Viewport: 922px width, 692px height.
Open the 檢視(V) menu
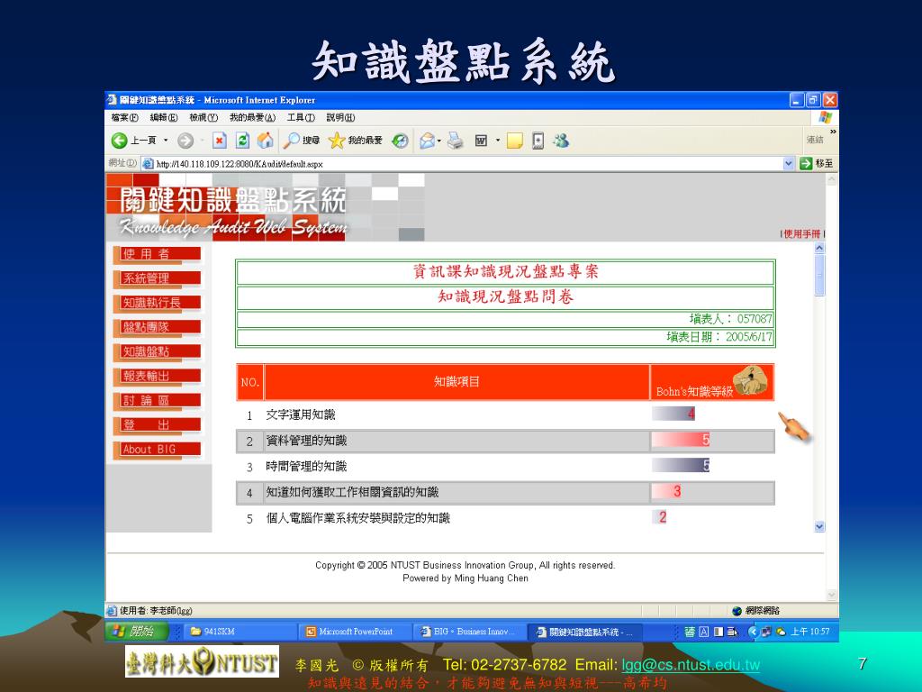coord(203,118)
